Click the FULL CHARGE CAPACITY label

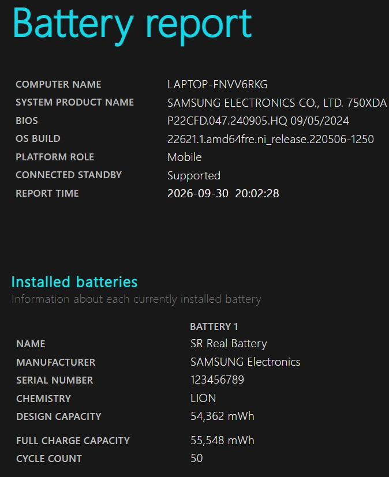[73, 441]
